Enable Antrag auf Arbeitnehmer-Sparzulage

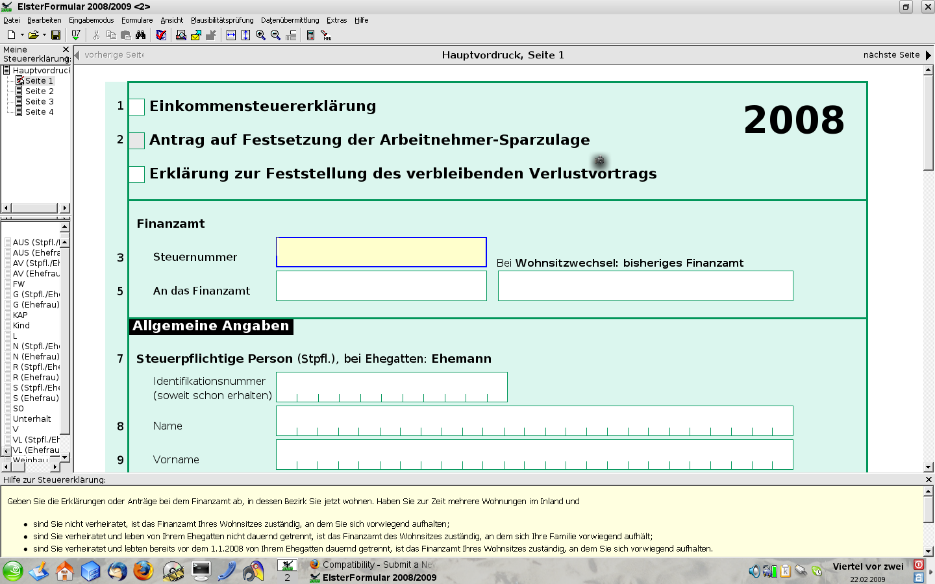[136, 141]
